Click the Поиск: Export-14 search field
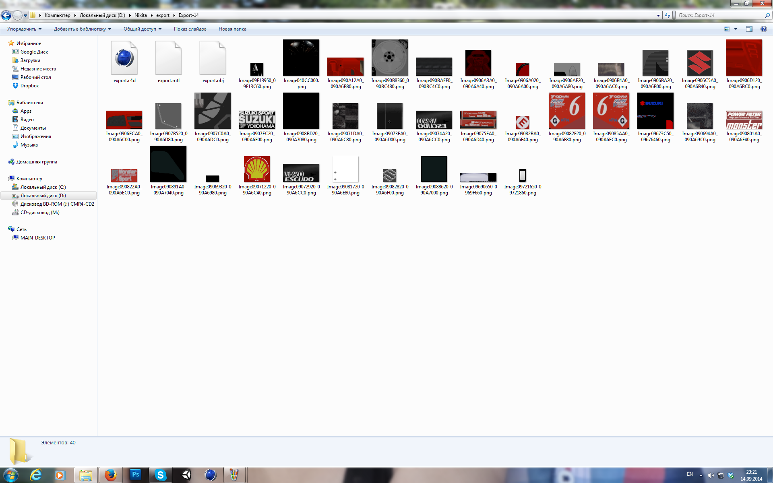The width and height of the screenshot is (773, 483). (x=720, y=15)
